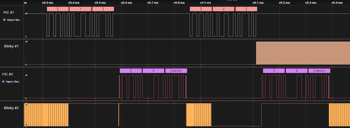Click the pink Async Serial analyzer dot
The width and height of the screenshot is (350, 128).
(x=4, y=20)
